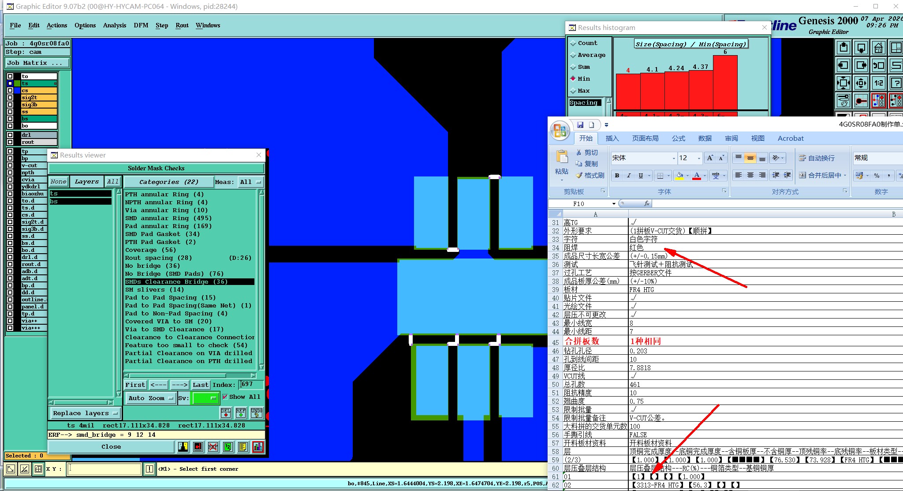Click the green Sv severity color selector

(x=205, y=398)
